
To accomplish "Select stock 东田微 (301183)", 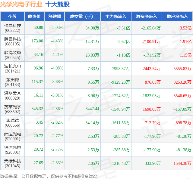I will tap(12, 82).
